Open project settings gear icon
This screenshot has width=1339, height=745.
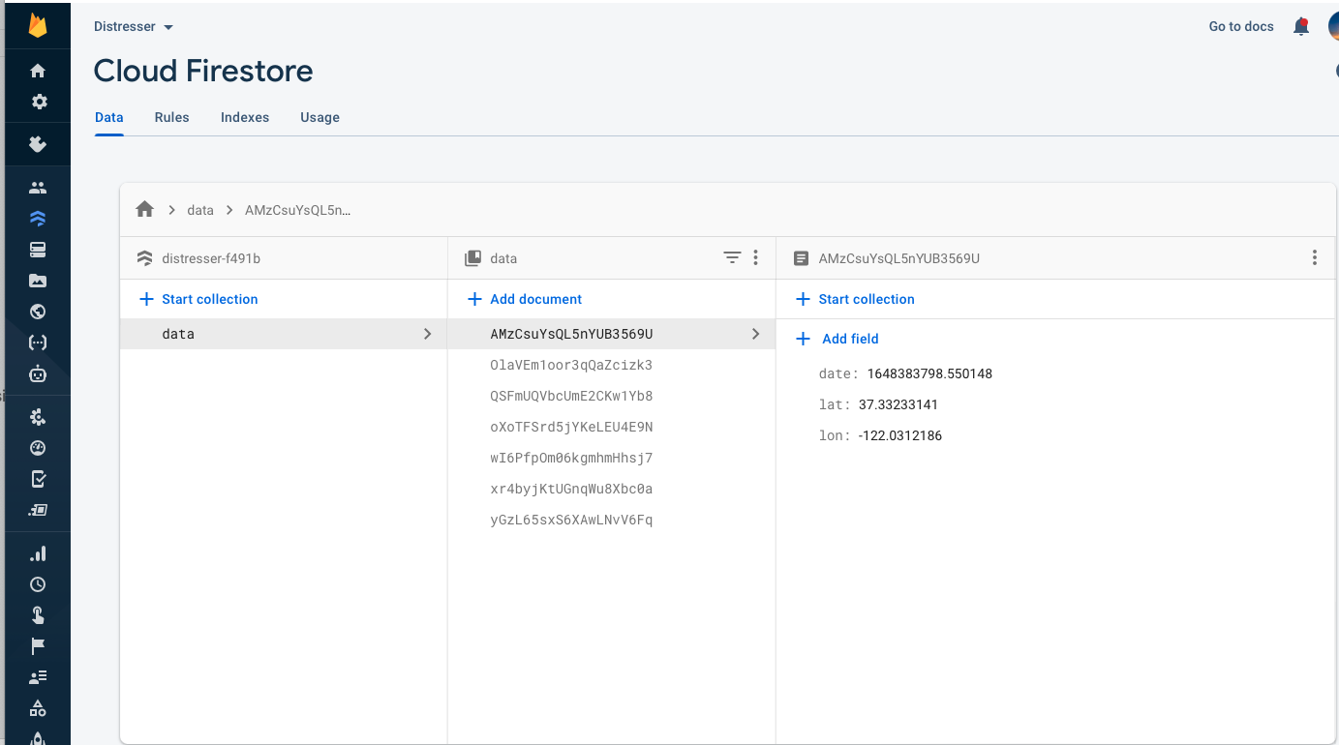(x=38, y=102)
